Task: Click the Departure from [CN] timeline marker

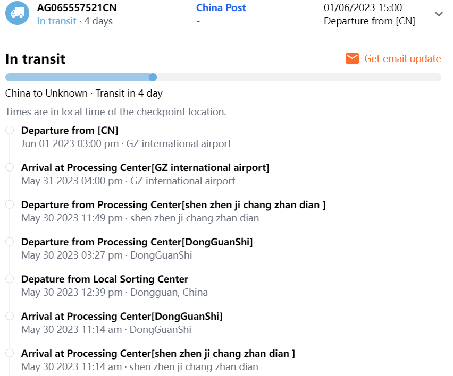Action: point(10,130)
